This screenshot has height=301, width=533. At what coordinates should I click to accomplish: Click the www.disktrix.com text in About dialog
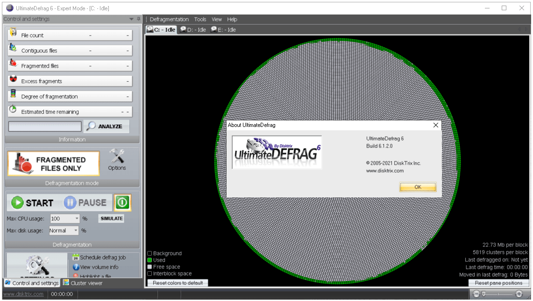[x=385, y=171]
